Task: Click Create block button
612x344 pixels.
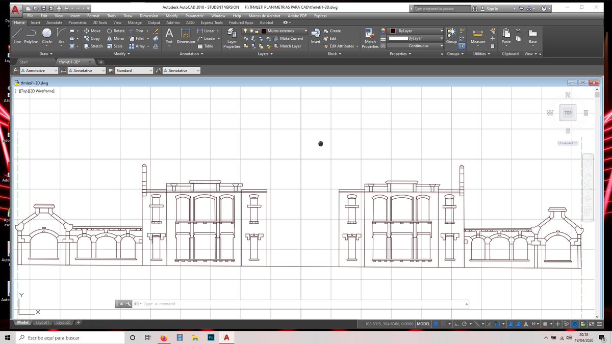Action: tap(333, 31)
